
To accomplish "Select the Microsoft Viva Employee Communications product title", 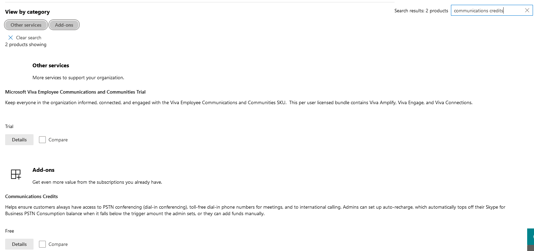I will (x=75, y=92).
